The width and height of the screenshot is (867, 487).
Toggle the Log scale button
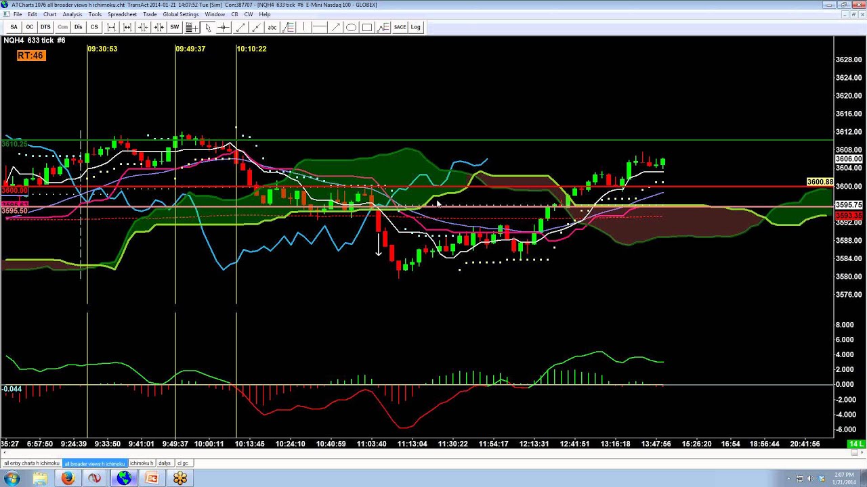click(415, 27)
